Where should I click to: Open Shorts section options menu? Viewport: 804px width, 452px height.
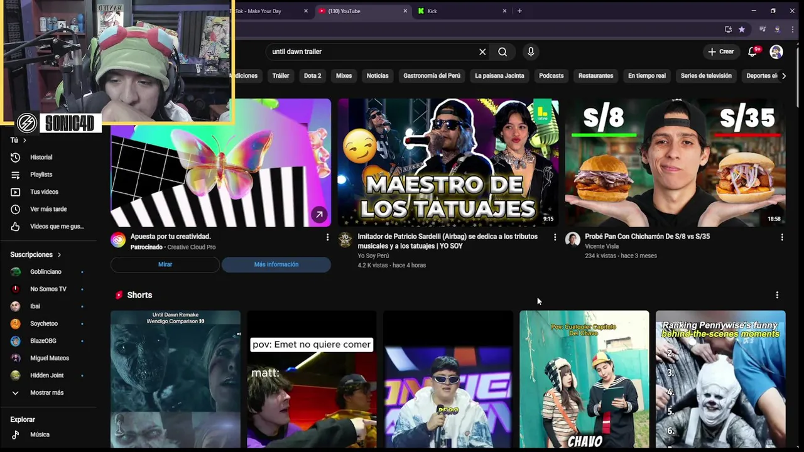pos(777,295)
